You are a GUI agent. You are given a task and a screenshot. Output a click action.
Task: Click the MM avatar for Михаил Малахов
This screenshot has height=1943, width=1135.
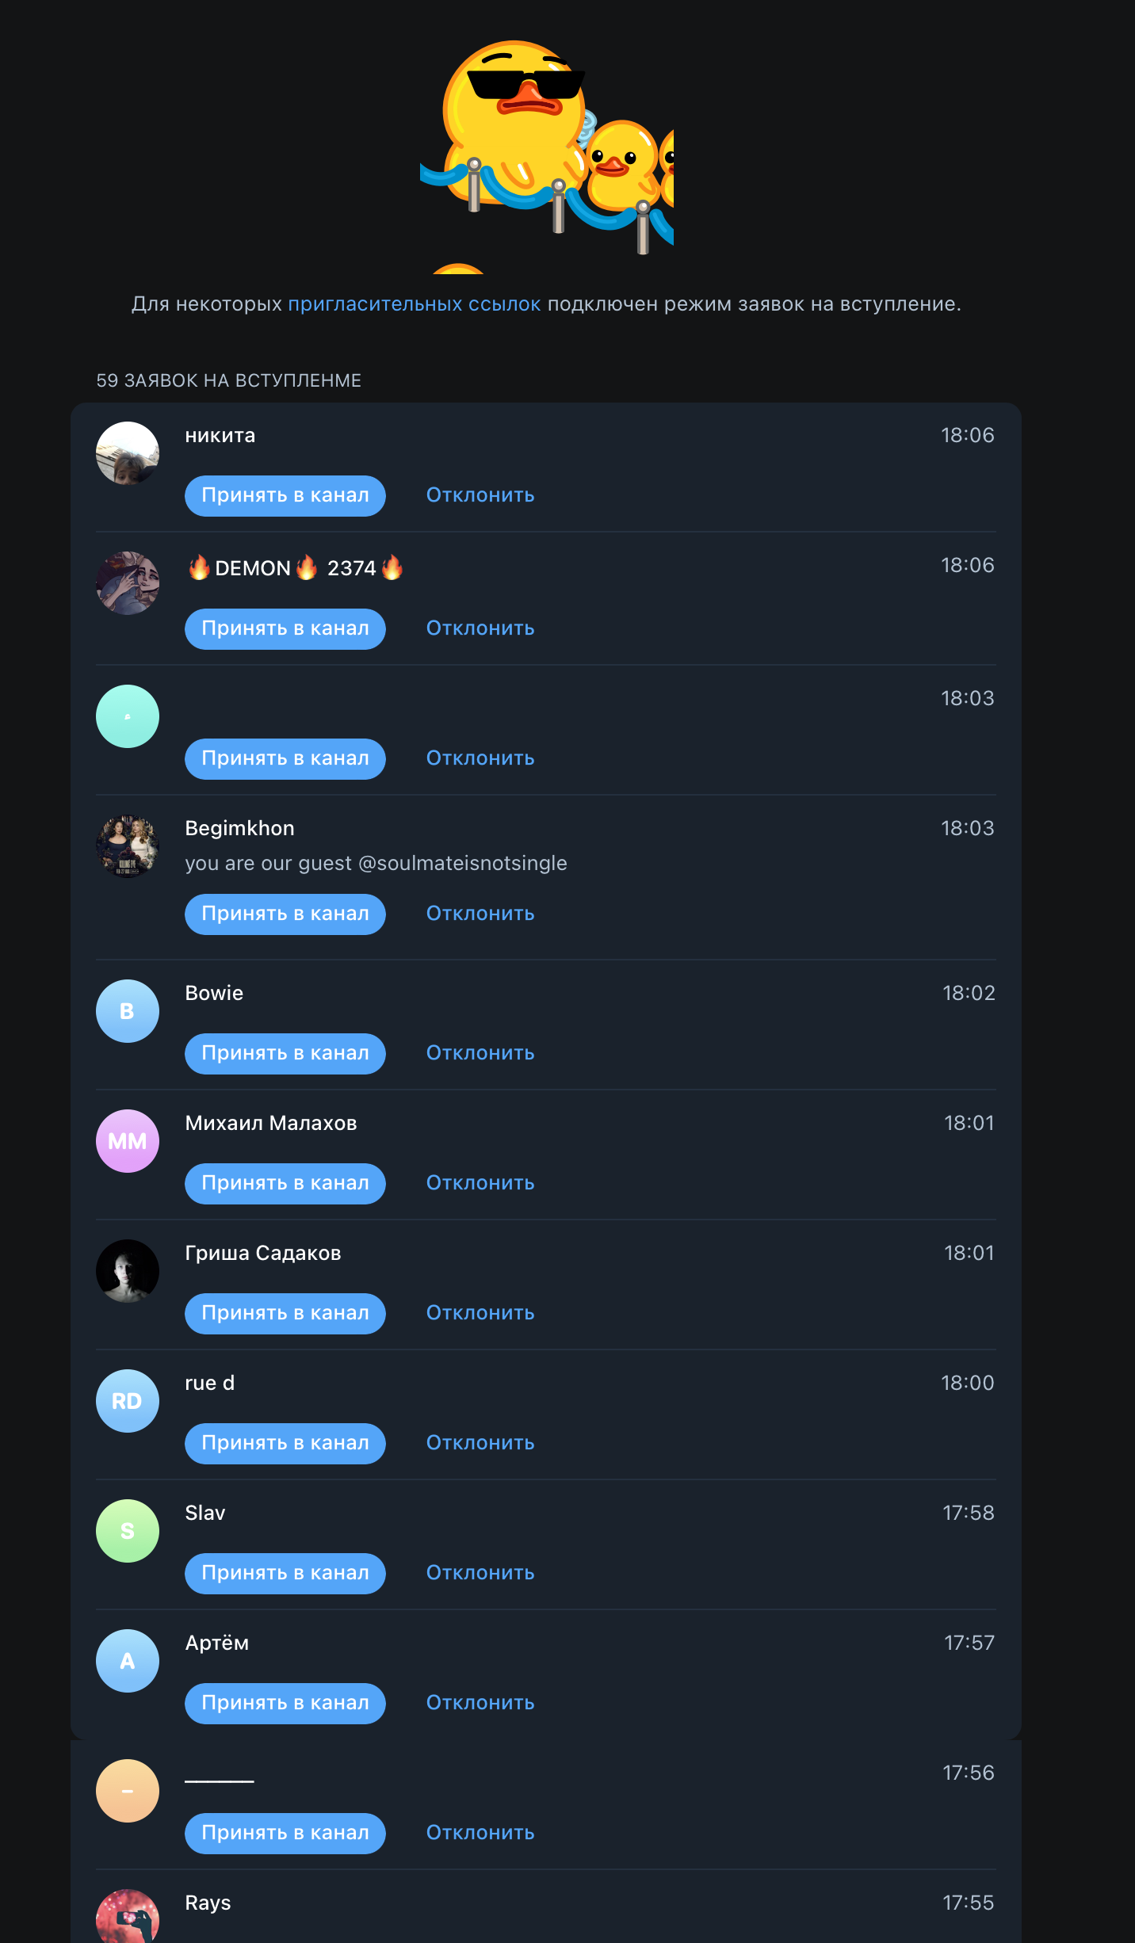128,1141
